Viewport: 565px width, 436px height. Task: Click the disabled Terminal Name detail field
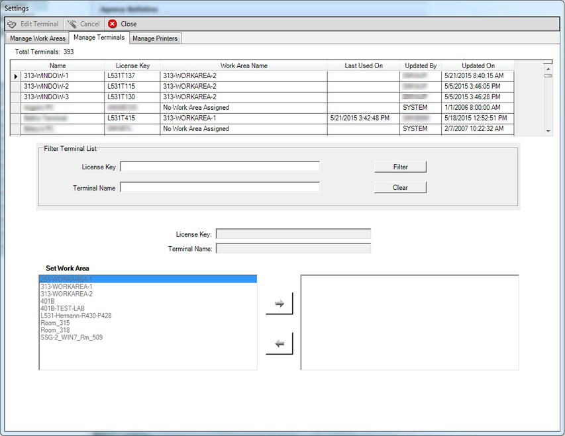pos(293,248)
